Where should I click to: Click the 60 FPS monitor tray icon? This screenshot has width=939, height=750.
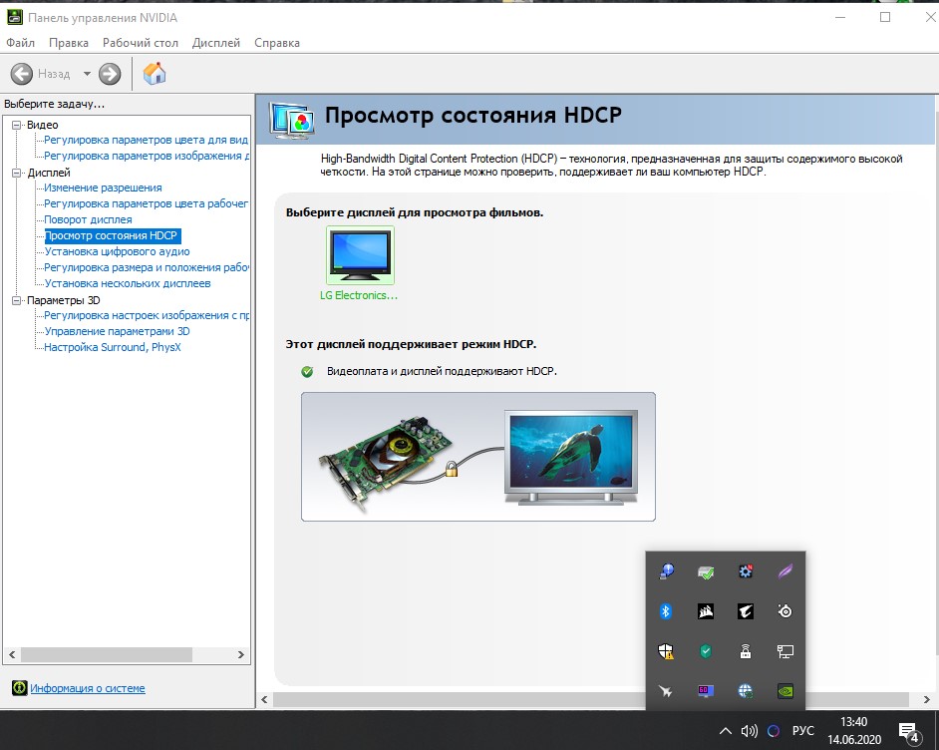pyautogui.click(x=706, y=691)
